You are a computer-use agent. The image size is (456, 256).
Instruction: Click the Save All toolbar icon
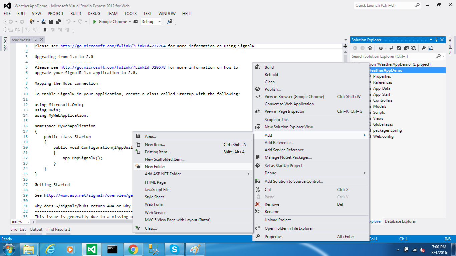[x=58, y=22]
